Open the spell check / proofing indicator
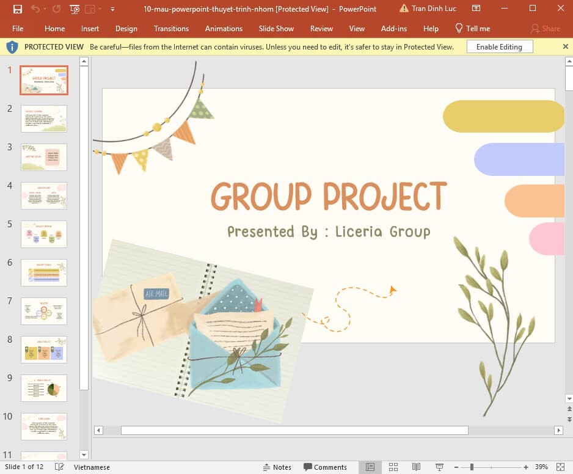 pos(59,467)
